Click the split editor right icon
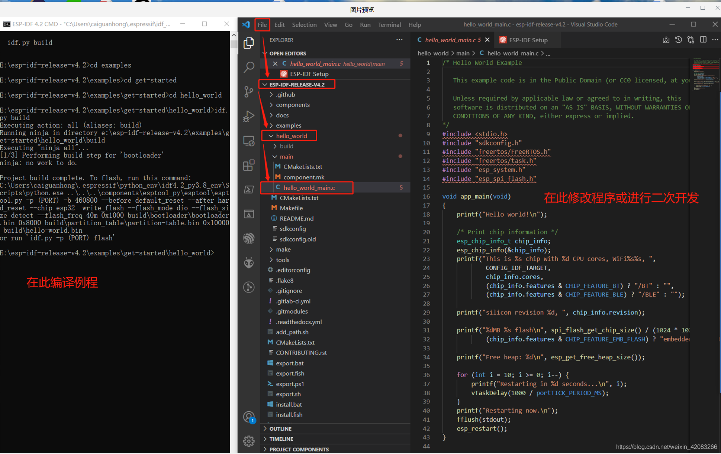 click(x=703, y=40)
